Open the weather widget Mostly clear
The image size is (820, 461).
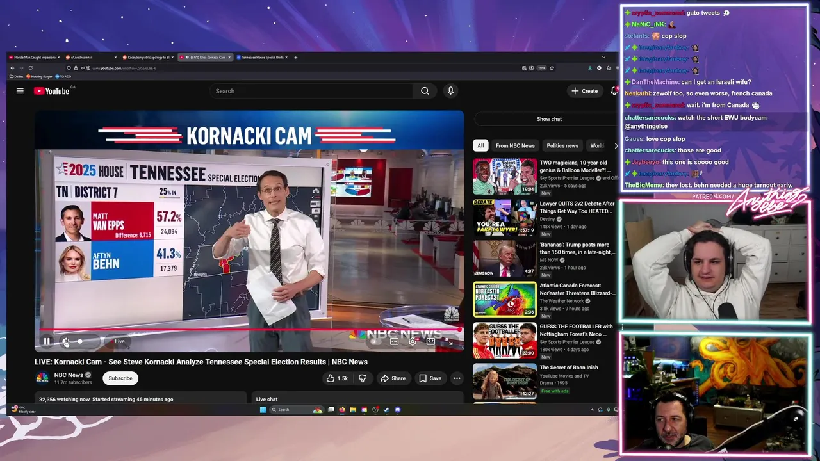pos(24,410)
